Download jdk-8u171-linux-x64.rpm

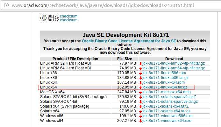[163, 82]
